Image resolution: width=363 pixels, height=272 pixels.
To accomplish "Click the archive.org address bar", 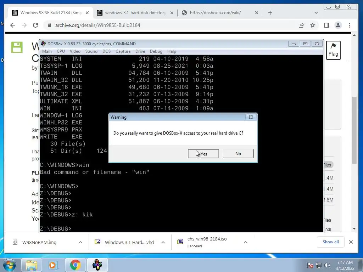I will coord(171,25).
